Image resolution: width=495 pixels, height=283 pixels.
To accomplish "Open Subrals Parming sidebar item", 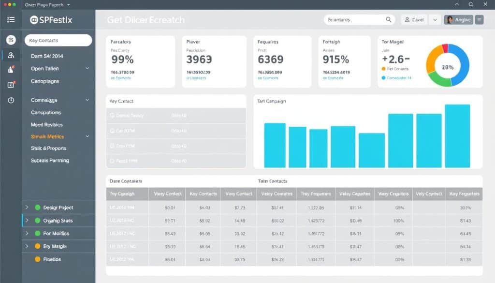I will coord(50,161).
